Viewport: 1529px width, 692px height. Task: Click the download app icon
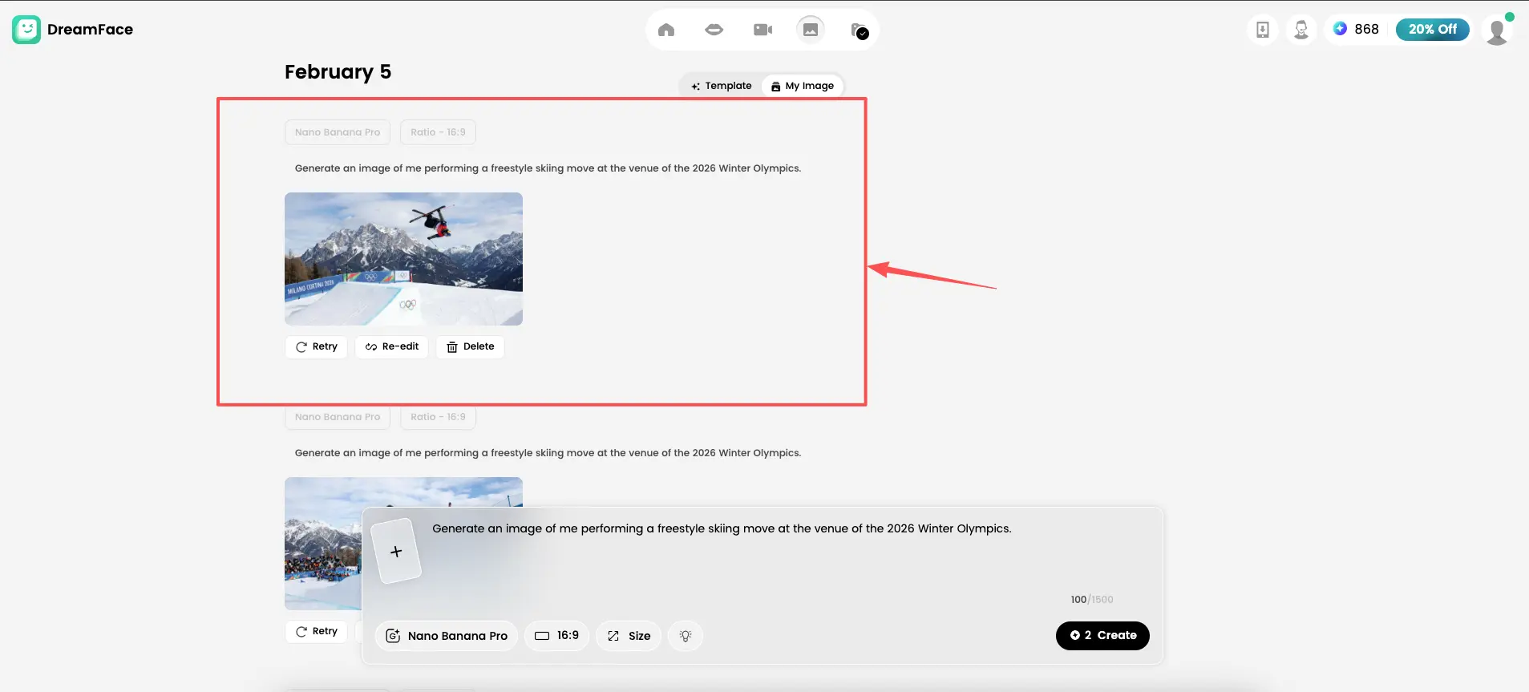(1262, 30)
